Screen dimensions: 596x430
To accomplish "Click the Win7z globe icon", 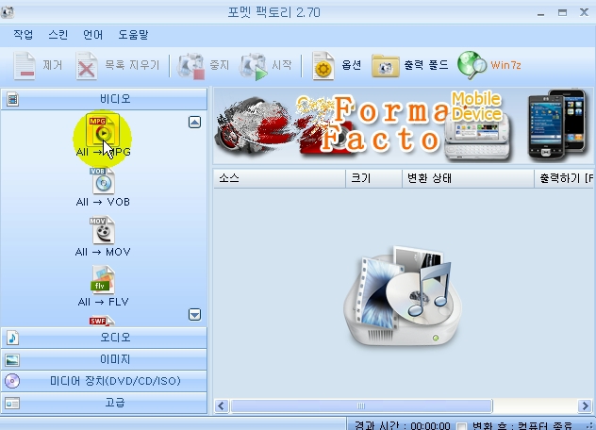I will tap(472, 65).
